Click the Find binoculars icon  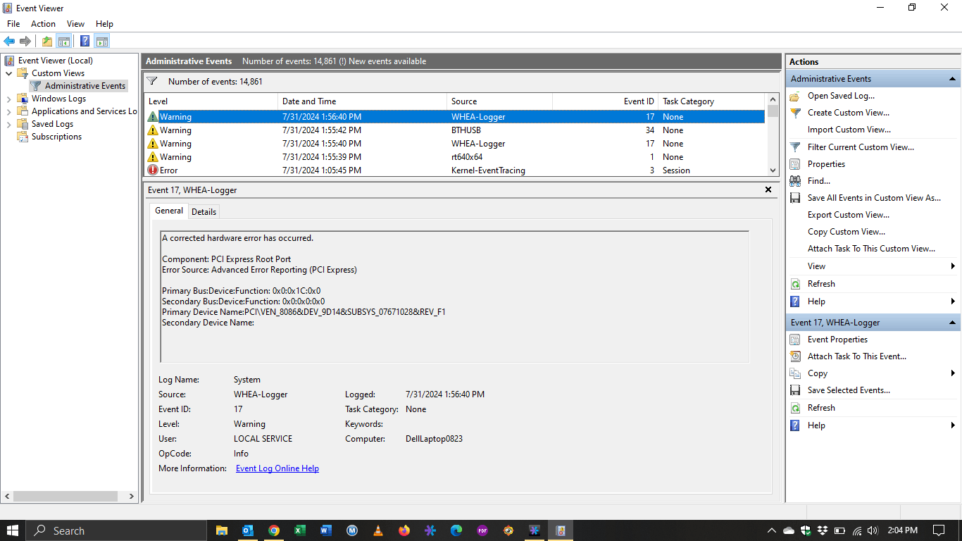tap(795, 181)
